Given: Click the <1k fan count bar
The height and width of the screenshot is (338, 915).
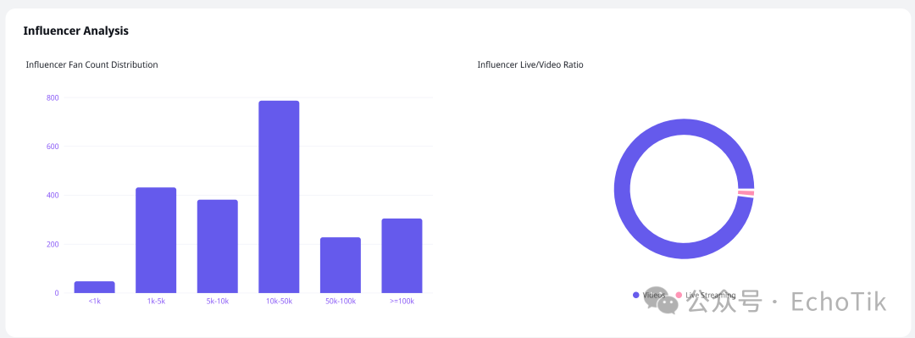Looking at the screenshot, I should click(95, 287).
